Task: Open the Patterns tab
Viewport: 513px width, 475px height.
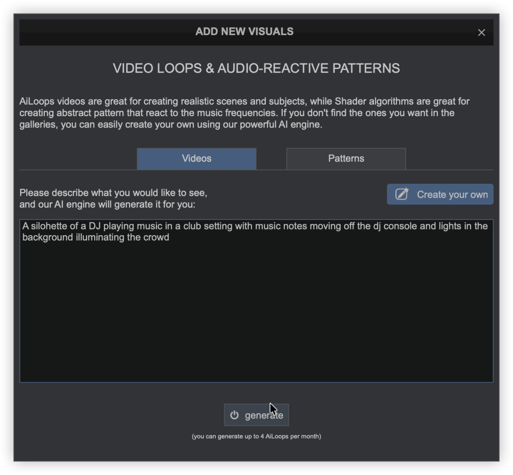Action: tap(346, 159)
